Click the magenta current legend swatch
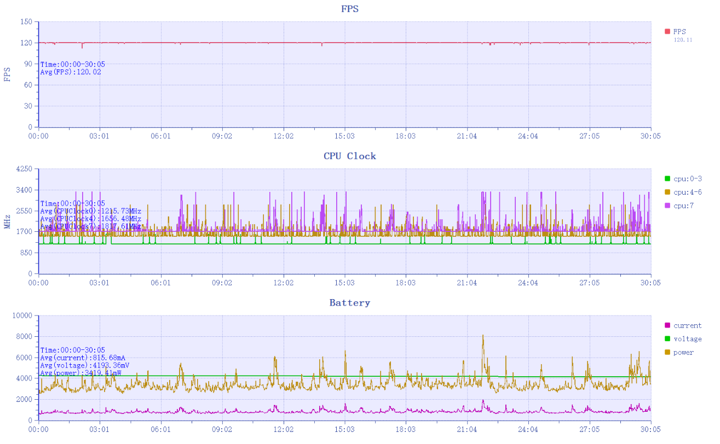Viewport: 720px width, 444px height. (x=667, y=326)
